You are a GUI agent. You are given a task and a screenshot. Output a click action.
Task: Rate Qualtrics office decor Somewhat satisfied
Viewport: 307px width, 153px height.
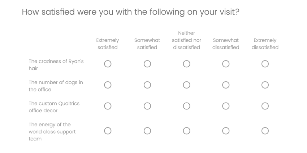[x=147, y=106]
